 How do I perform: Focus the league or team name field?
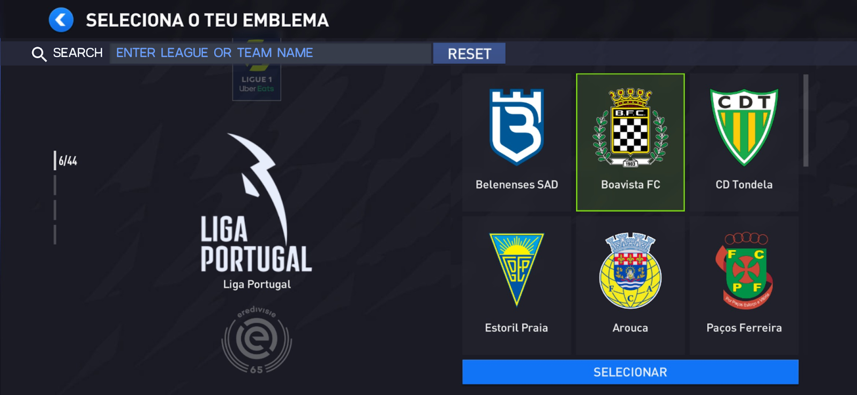coord(270,54)
